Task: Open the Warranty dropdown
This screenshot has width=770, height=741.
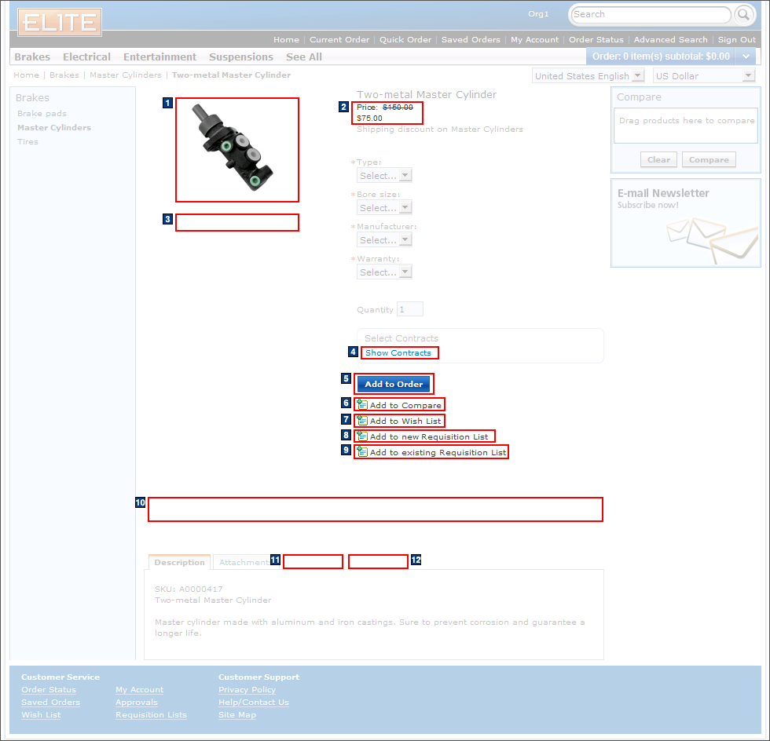Action: 384,272
